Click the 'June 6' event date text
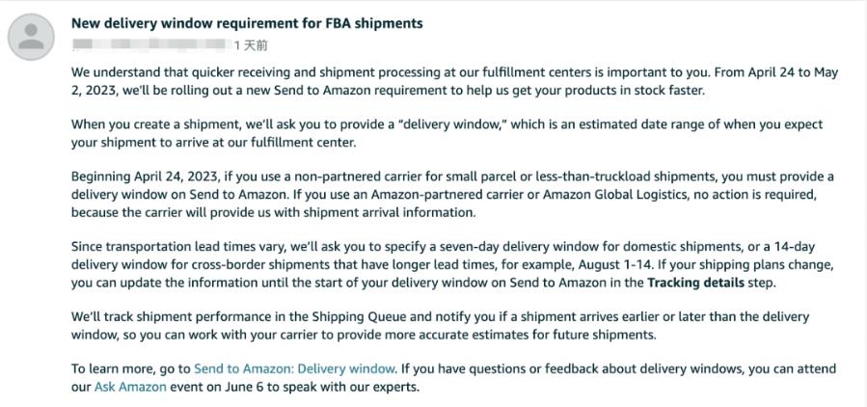Image resolution: width=867 pixels, height=407 pixels. point(245,387)
